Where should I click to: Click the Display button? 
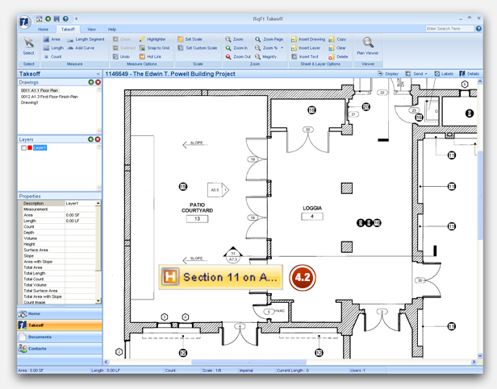(x=388, y=74)
